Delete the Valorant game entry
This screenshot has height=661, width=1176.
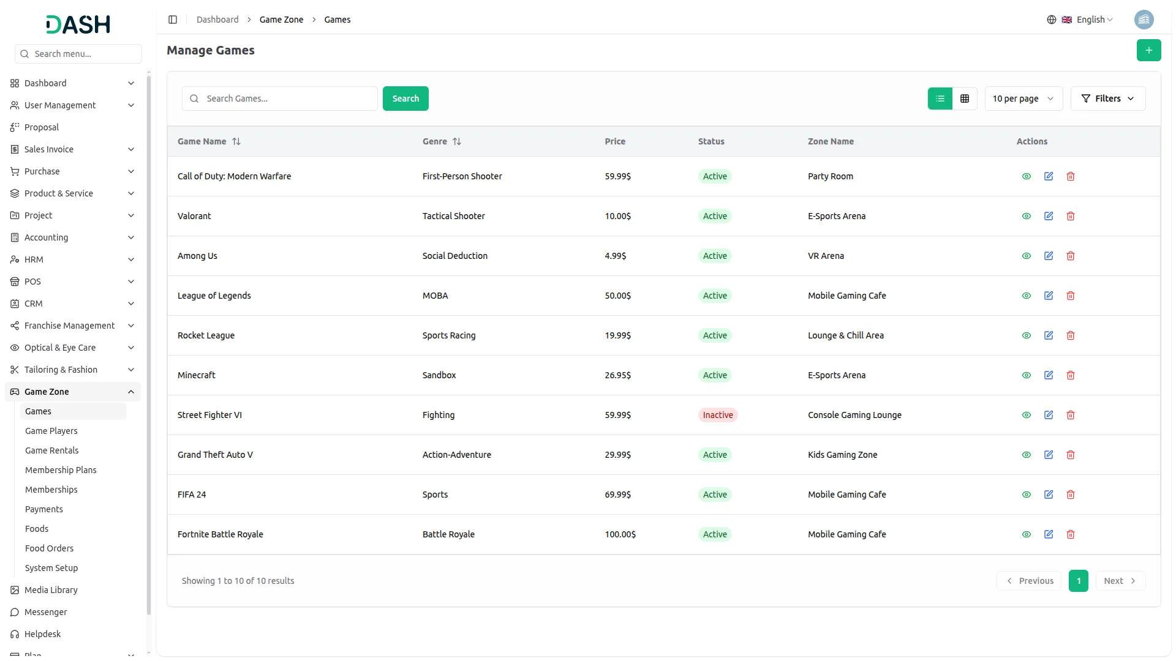pos(1070,216)
